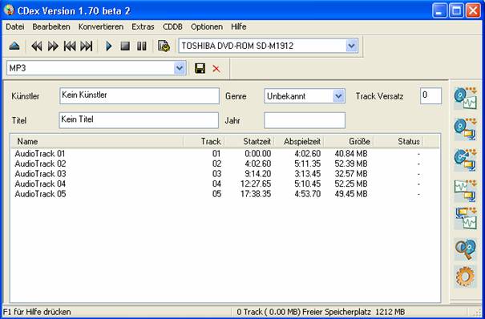Image resolution: width=485 pixels, height=319 pixels.
Task: Click Extract CD tracks to compressed audio icon
Action: (465, 129)
